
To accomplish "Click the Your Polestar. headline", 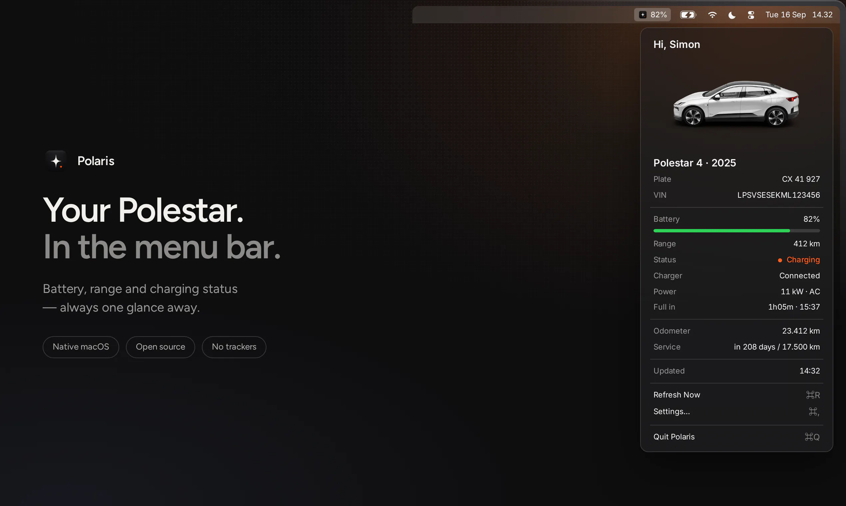I will [143, 210].
